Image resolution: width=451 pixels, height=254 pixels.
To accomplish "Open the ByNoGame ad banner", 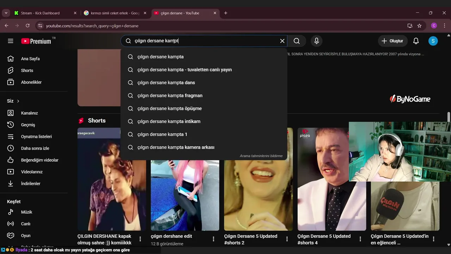I will point(410,99).
